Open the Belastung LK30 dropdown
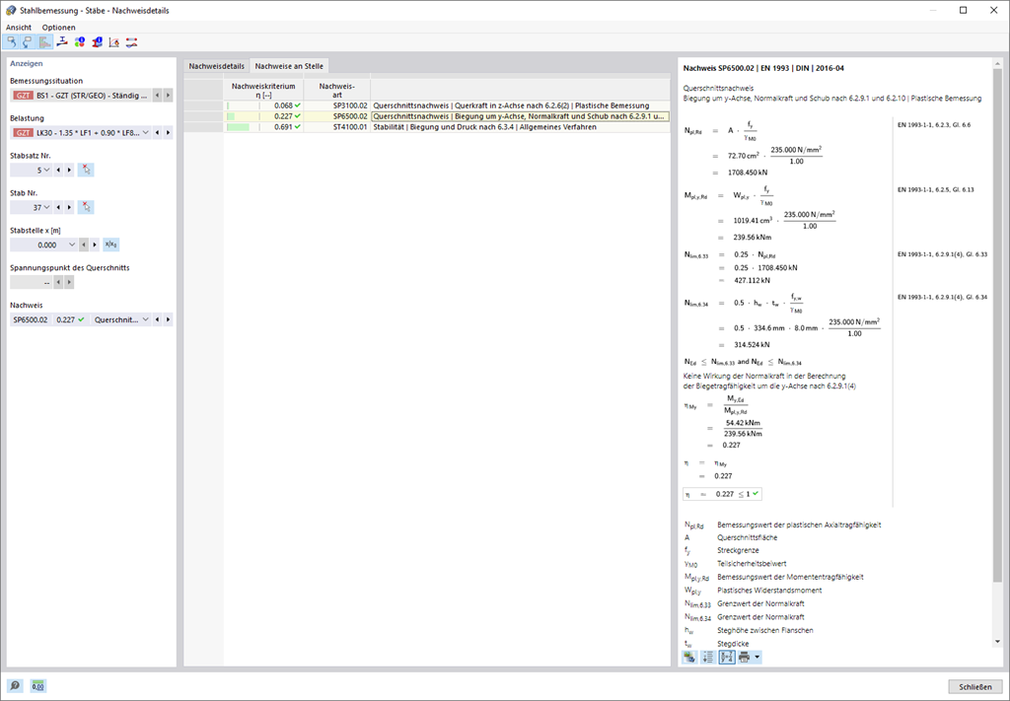This screenshot has width=1010, height=701. click(x=146, y=132)
